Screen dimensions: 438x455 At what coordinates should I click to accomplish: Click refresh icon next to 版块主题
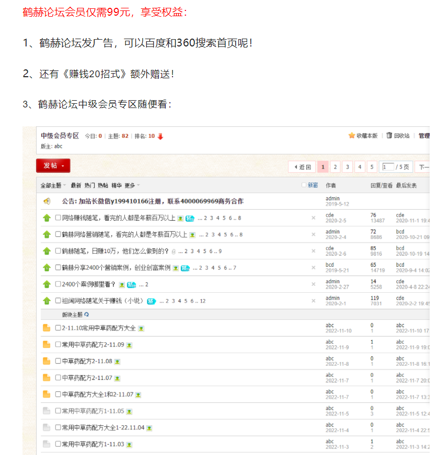tap(87, 315)
